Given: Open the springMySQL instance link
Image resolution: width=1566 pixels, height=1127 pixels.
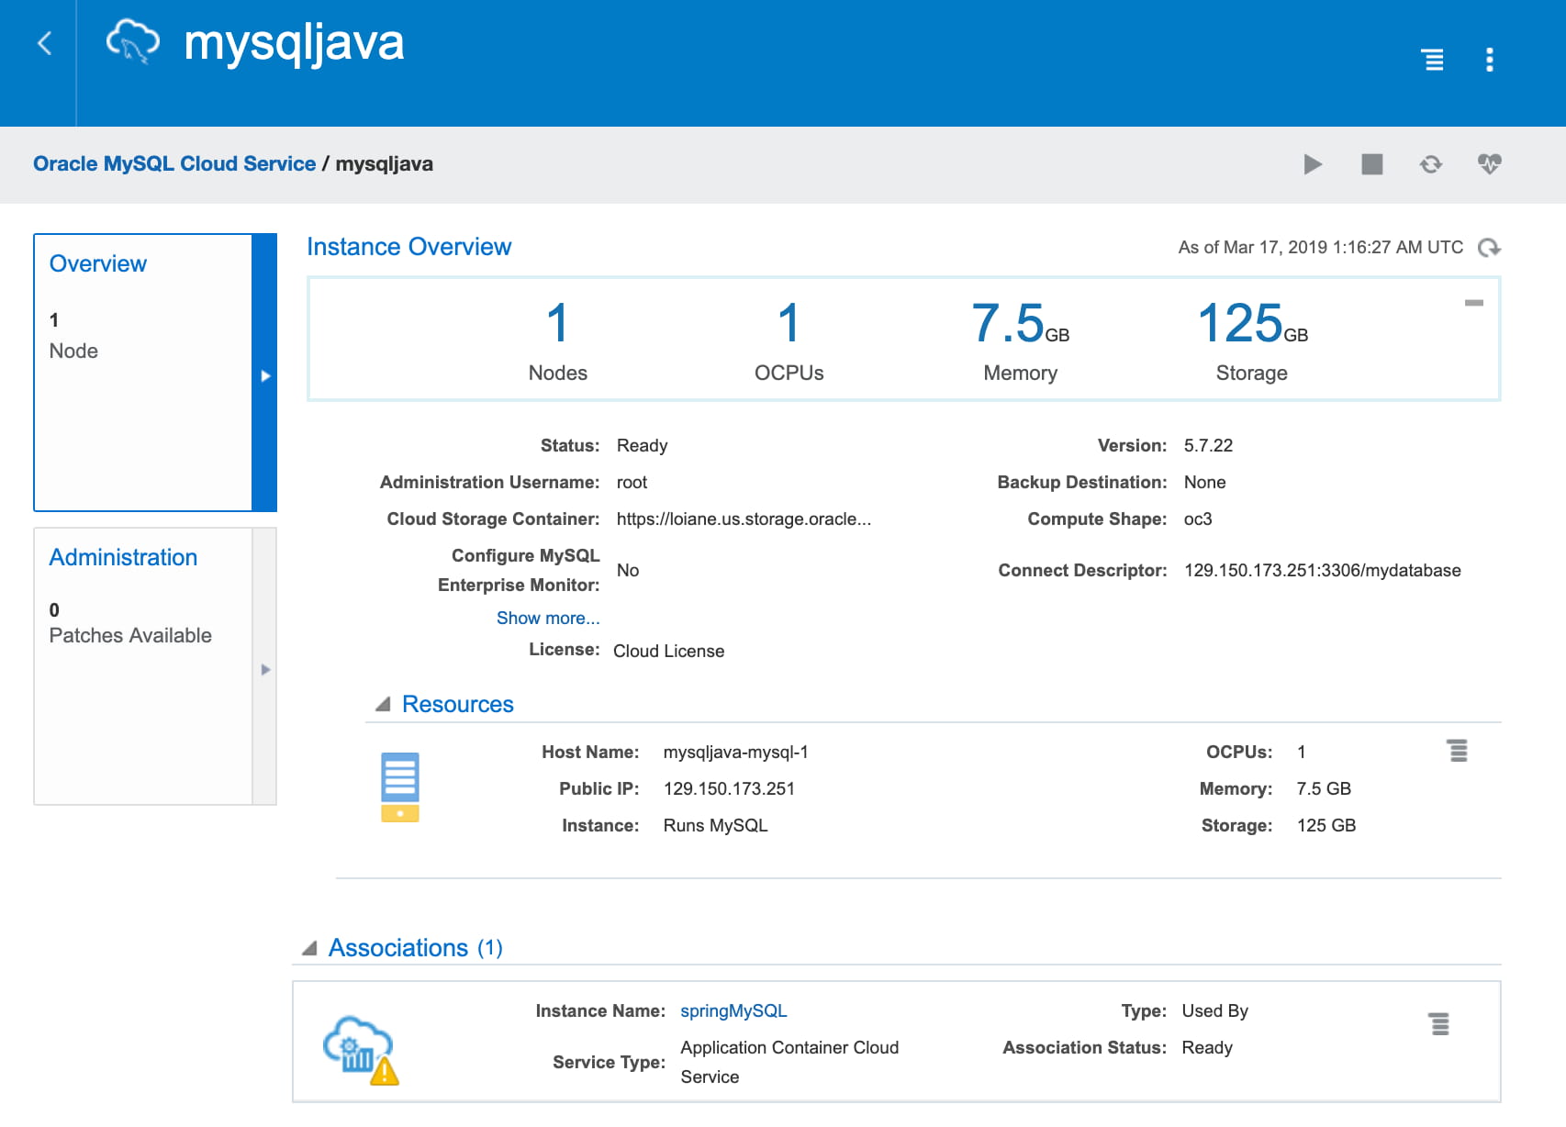Looking at the screenshot, I should (733, 1011).
